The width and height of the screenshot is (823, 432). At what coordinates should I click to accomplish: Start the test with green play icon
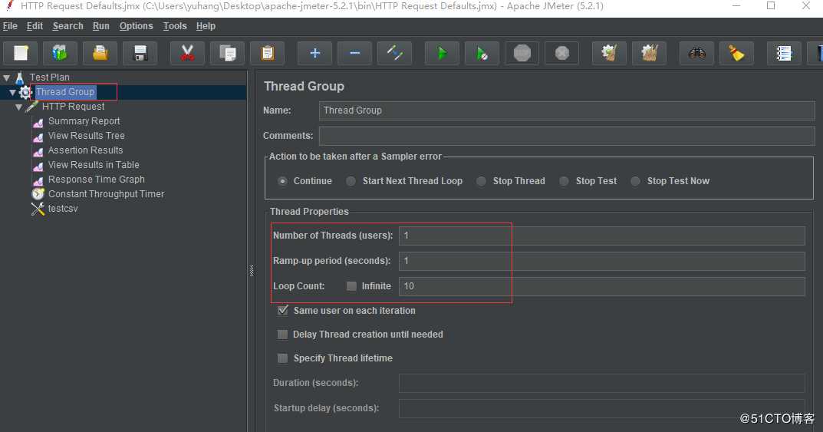pyautogui.click(x=442, y=53)
